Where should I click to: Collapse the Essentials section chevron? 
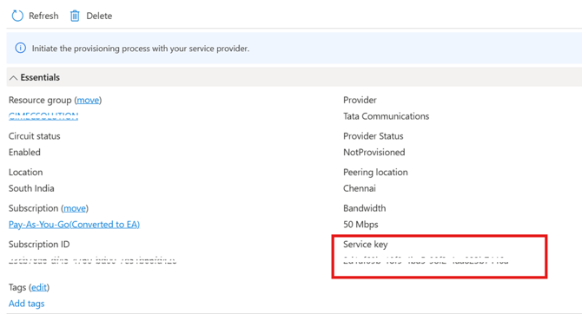(13, 77)
